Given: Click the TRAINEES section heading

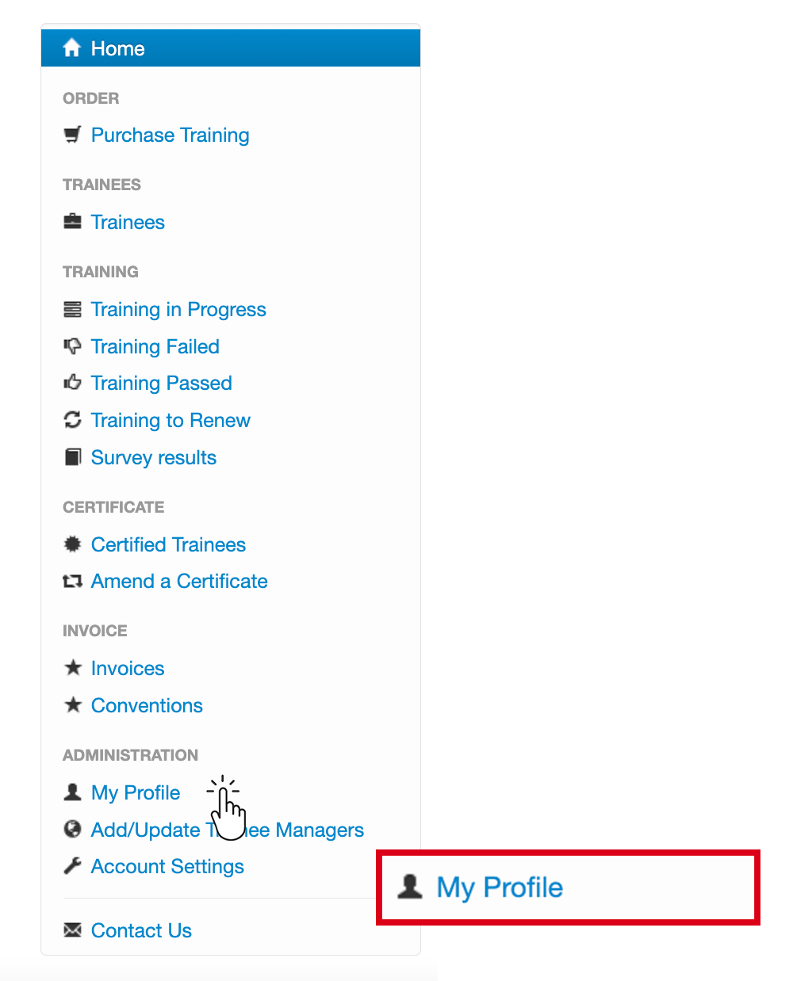Looking at the screenshot, I should tap(102, 185).
